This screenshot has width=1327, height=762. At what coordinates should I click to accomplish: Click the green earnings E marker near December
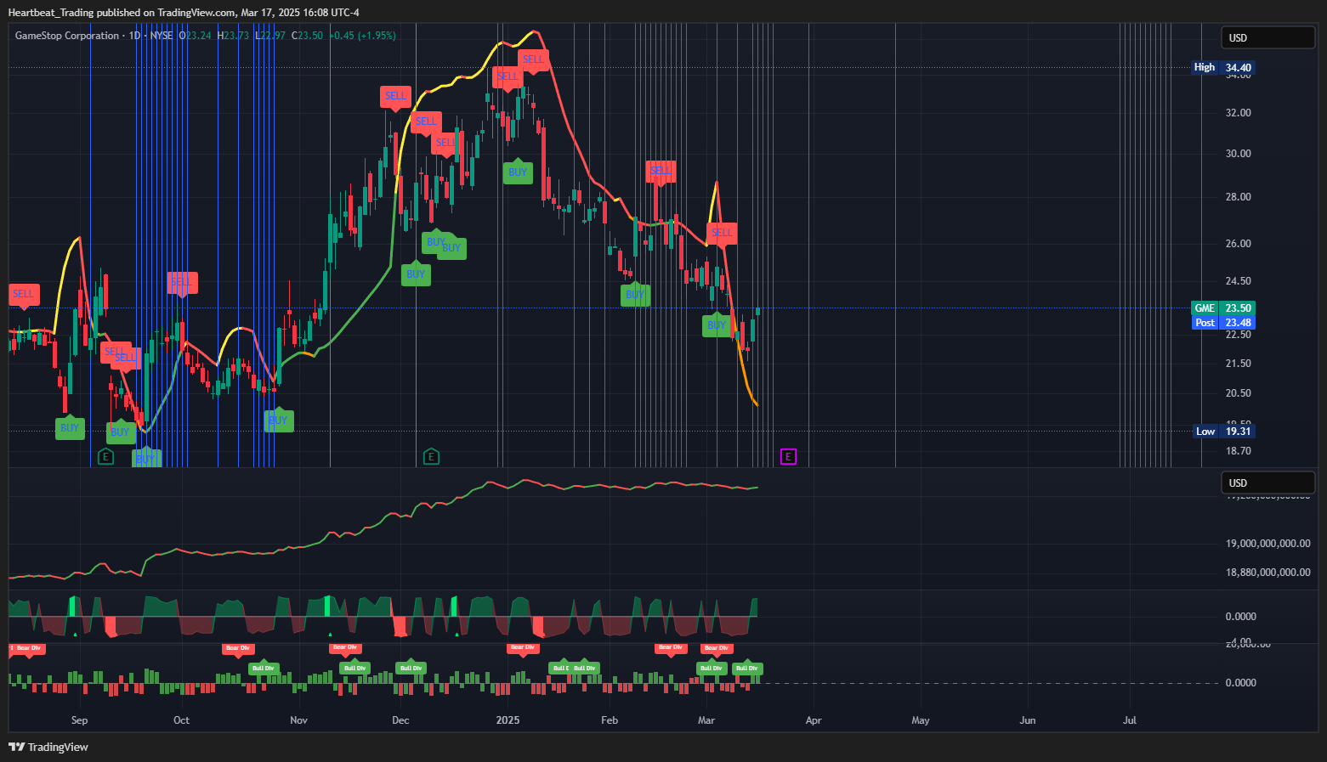[431, 457]
